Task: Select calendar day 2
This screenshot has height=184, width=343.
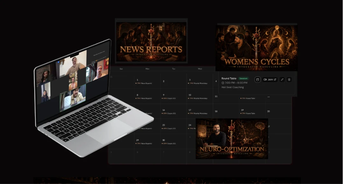Action: click(x=164, y=81)
